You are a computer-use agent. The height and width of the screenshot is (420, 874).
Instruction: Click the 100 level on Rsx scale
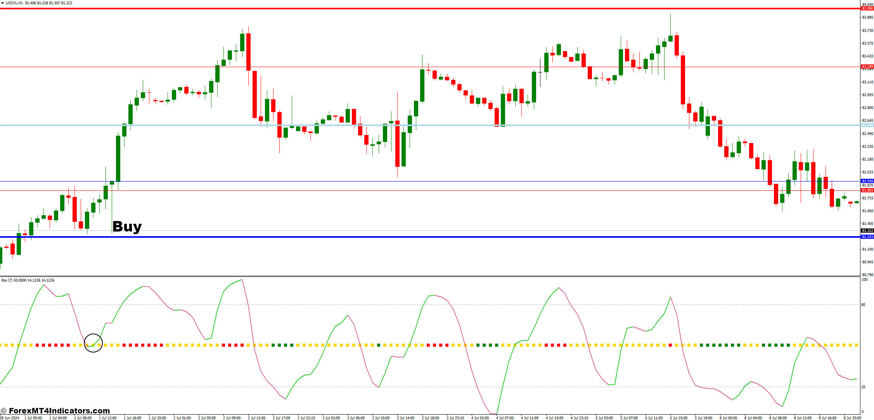click(x=864, y=279)
